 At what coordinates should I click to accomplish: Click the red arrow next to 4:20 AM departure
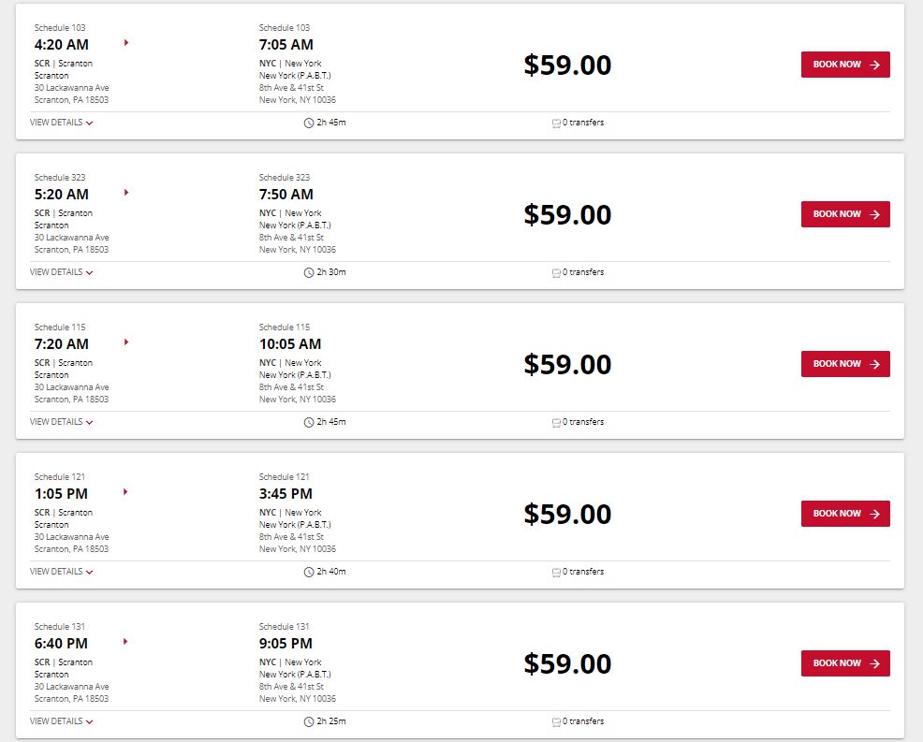[126, 43]
